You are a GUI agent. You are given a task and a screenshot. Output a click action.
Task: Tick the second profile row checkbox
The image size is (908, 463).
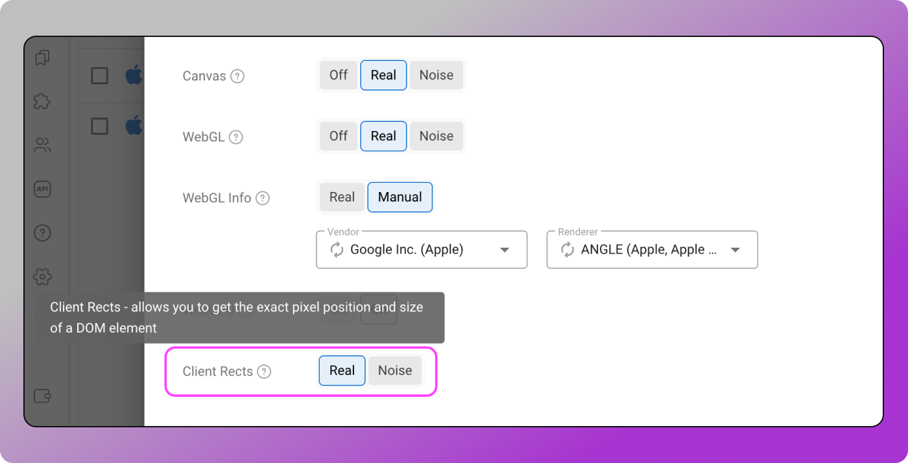click(x=99, y=125)
